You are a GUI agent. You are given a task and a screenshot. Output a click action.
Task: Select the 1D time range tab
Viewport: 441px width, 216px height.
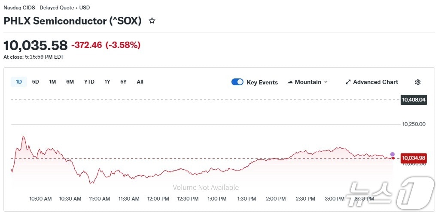click(x=19, y=82)
